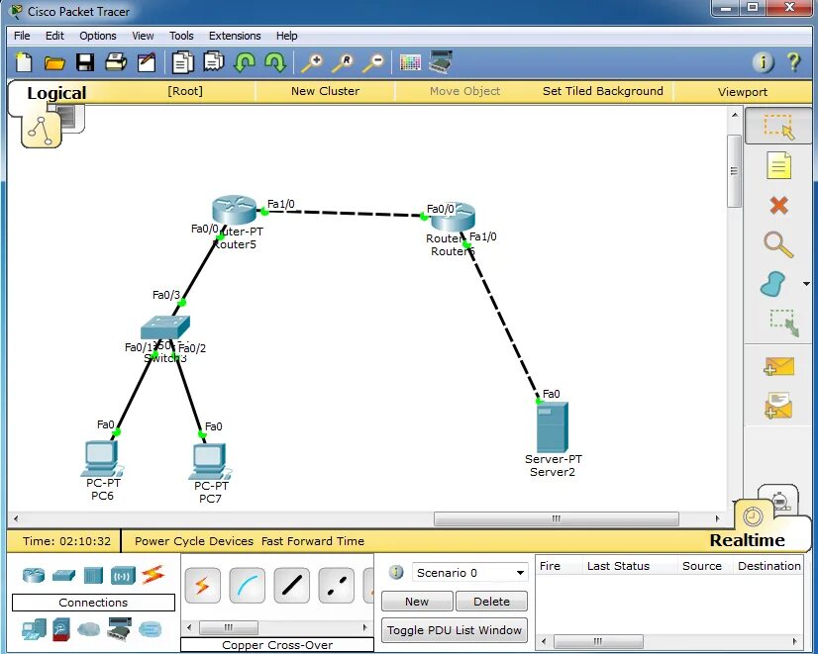Open the Edit menu
The width and height of the screenshot is (818, 654).
pyautogui.click(x=54, y=36)
